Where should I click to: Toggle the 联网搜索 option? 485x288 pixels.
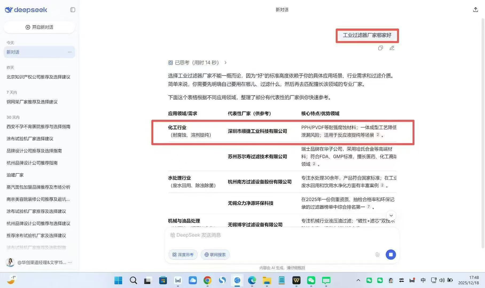(215, 255)
